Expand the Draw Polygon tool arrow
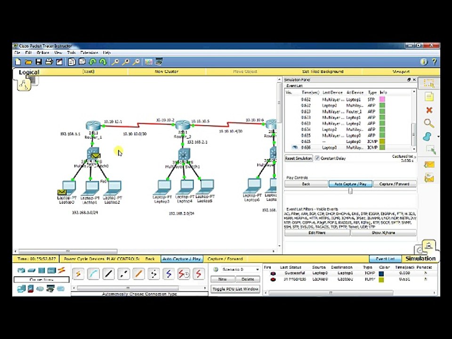 point(438,137)
